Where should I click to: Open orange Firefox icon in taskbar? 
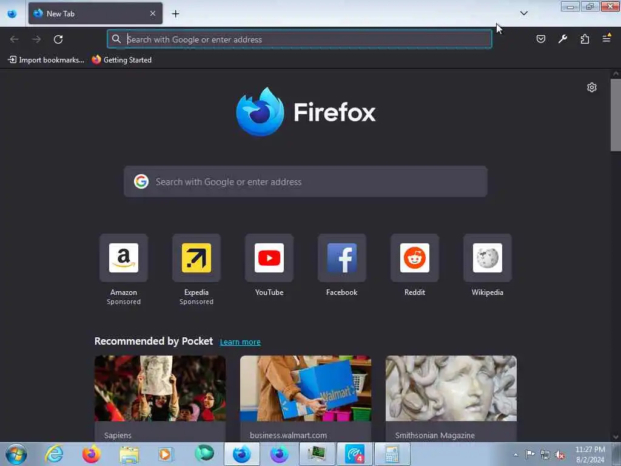tap(91, 454)
